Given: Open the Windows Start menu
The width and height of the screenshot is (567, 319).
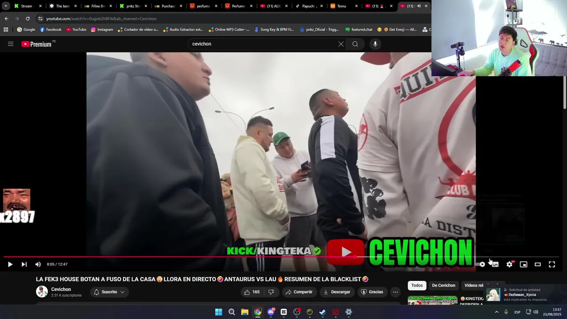Looking at the screenshot, I should pos(218,312).
